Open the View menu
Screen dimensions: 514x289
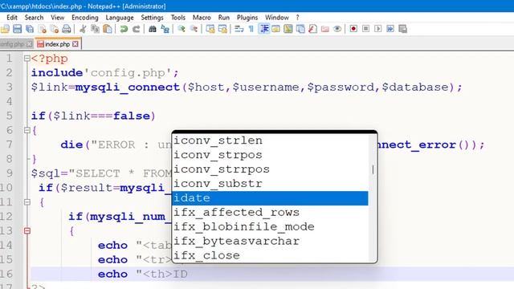pyautogui.click(x=58, y=18)
